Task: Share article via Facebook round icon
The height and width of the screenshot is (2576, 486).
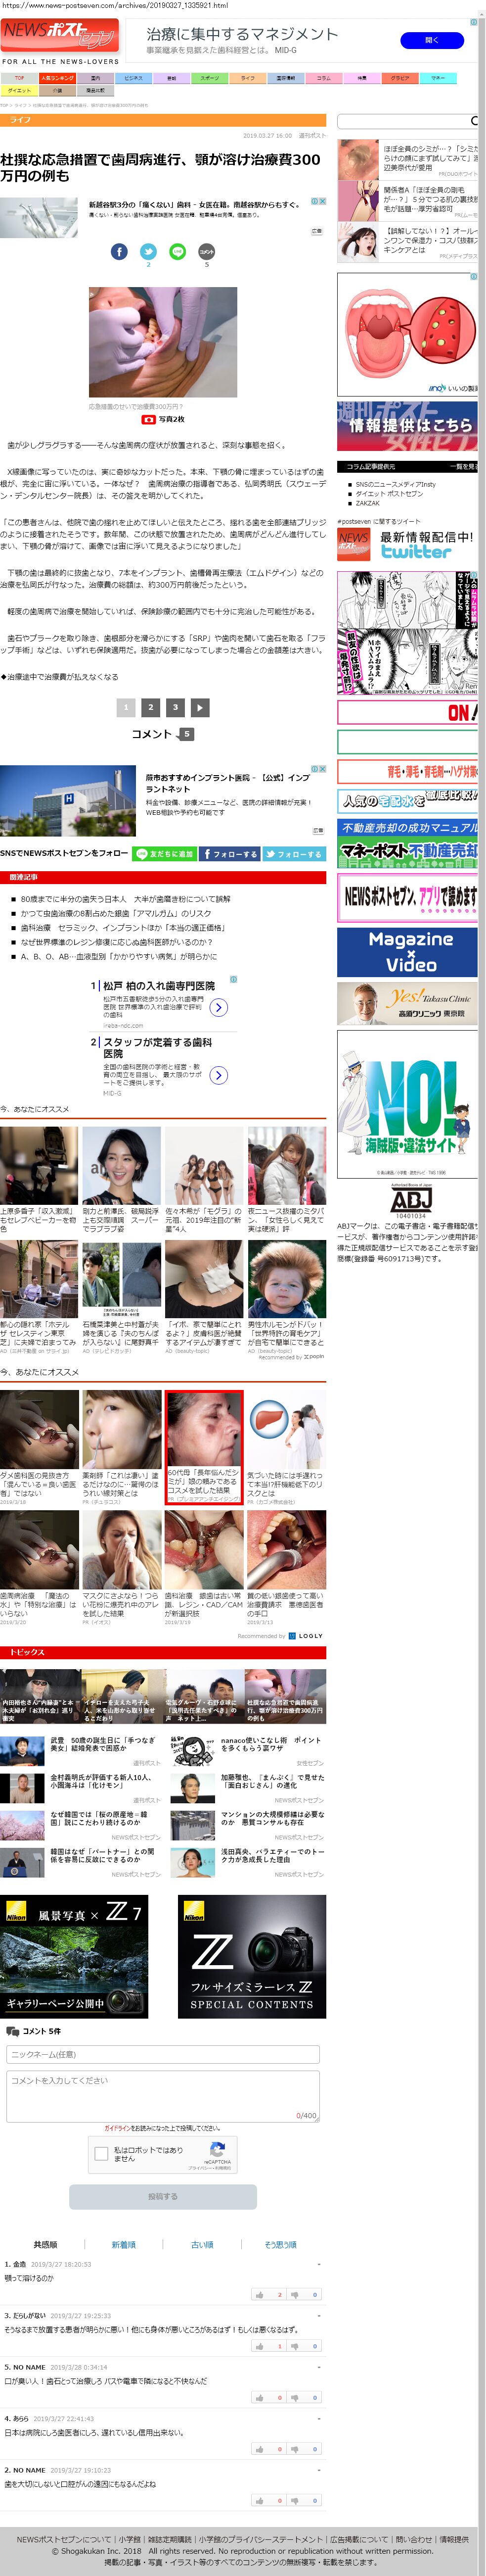Action: point(119,251)
